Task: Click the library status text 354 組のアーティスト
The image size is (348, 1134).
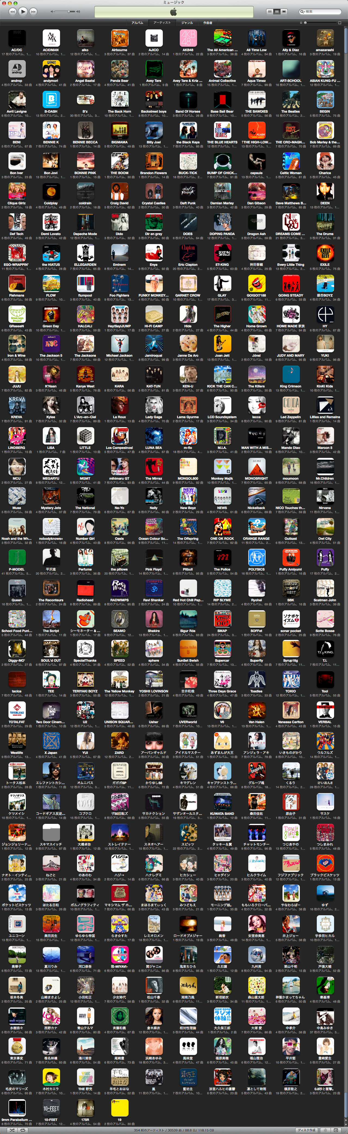Action: click(150, 1130)
